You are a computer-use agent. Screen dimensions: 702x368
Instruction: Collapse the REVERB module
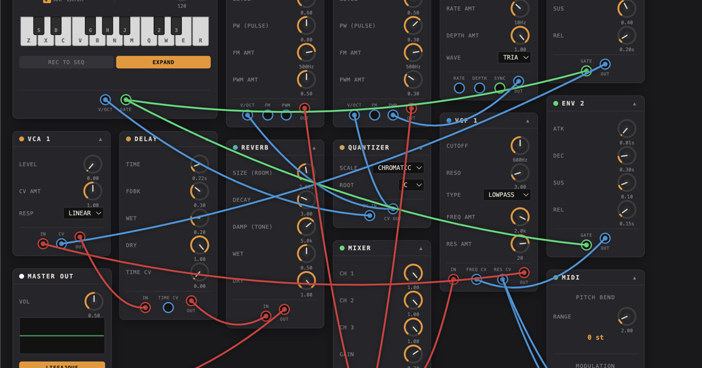(314, 148)
